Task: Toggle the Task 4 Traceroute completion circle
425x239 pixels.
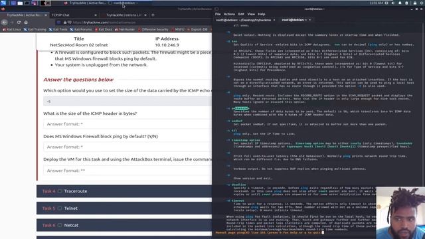Action: (x=60, y=191)
